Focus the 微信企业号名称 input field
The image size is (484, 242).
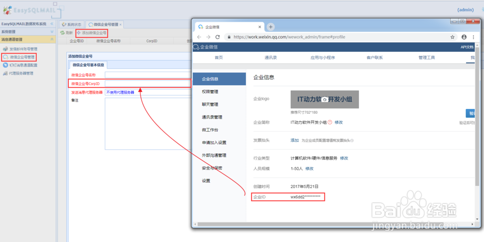(x=148, y=75)
